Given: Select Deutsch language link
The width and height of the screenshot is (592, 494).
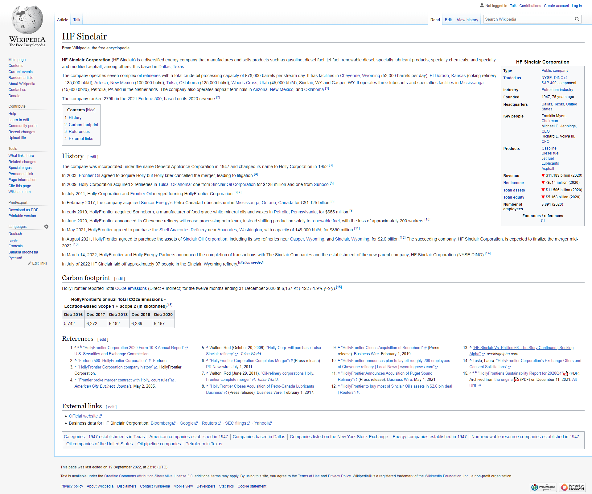Looking at the screenshot, I should [15, 234].
